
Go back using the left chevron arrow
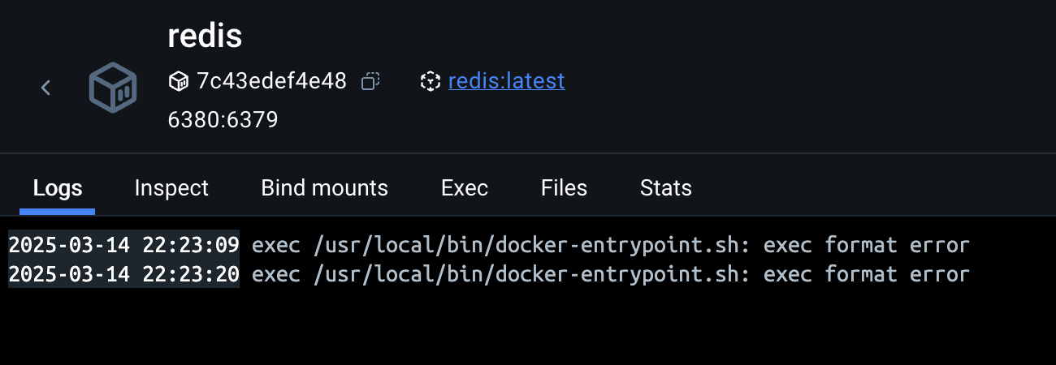pos(46,88)
